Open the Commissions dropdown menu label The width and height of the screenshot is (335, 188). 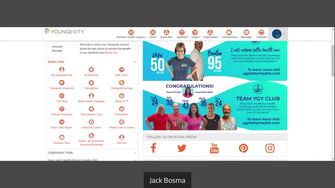(230, 37)
